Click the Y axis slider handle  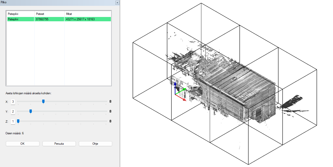31,111
